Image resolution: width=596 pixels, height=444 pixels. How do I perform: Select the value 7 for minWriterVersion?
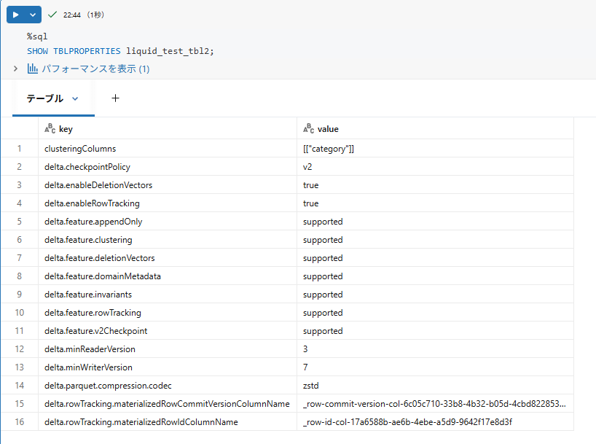(x=435, y=367)
